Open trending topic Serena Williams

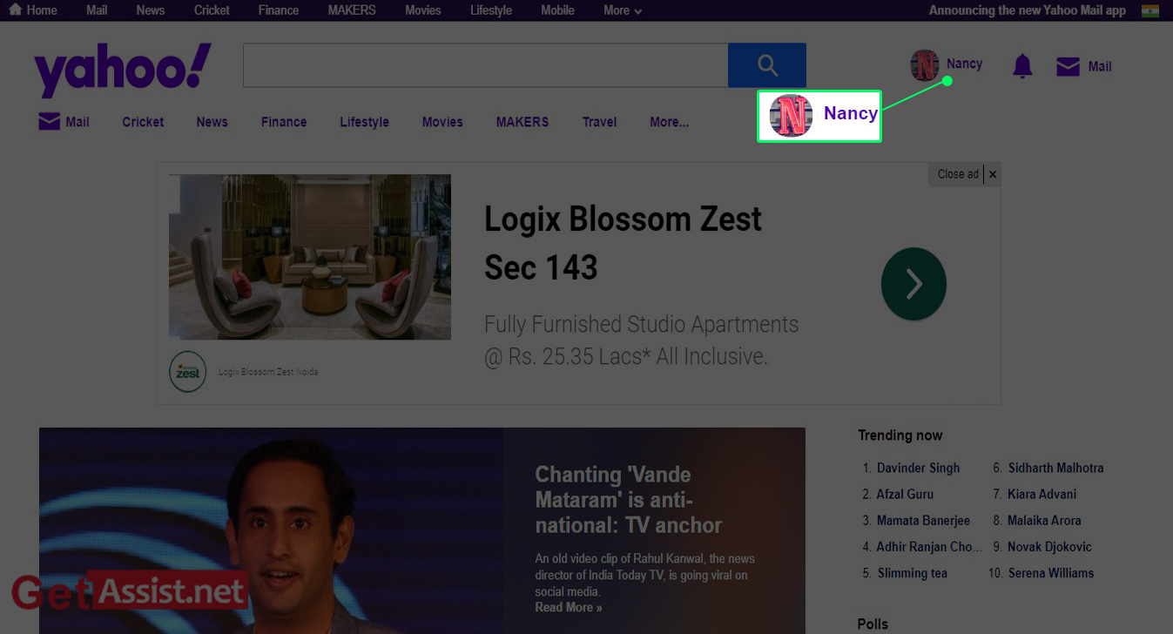(x=1050, y=573)
